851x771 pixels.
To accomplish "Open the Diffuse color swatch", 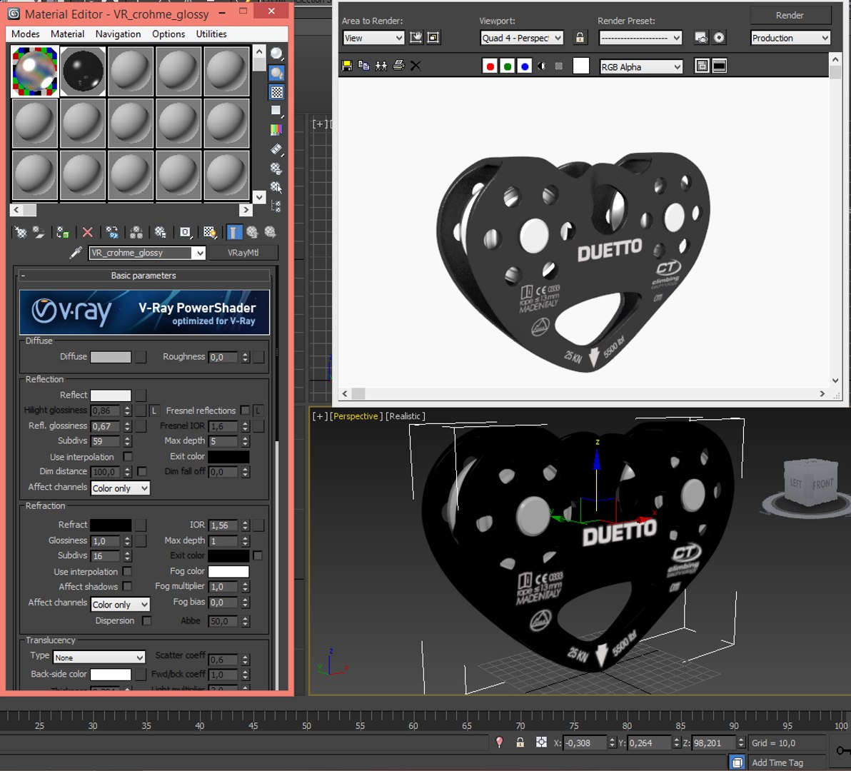I will click(111, 356).
